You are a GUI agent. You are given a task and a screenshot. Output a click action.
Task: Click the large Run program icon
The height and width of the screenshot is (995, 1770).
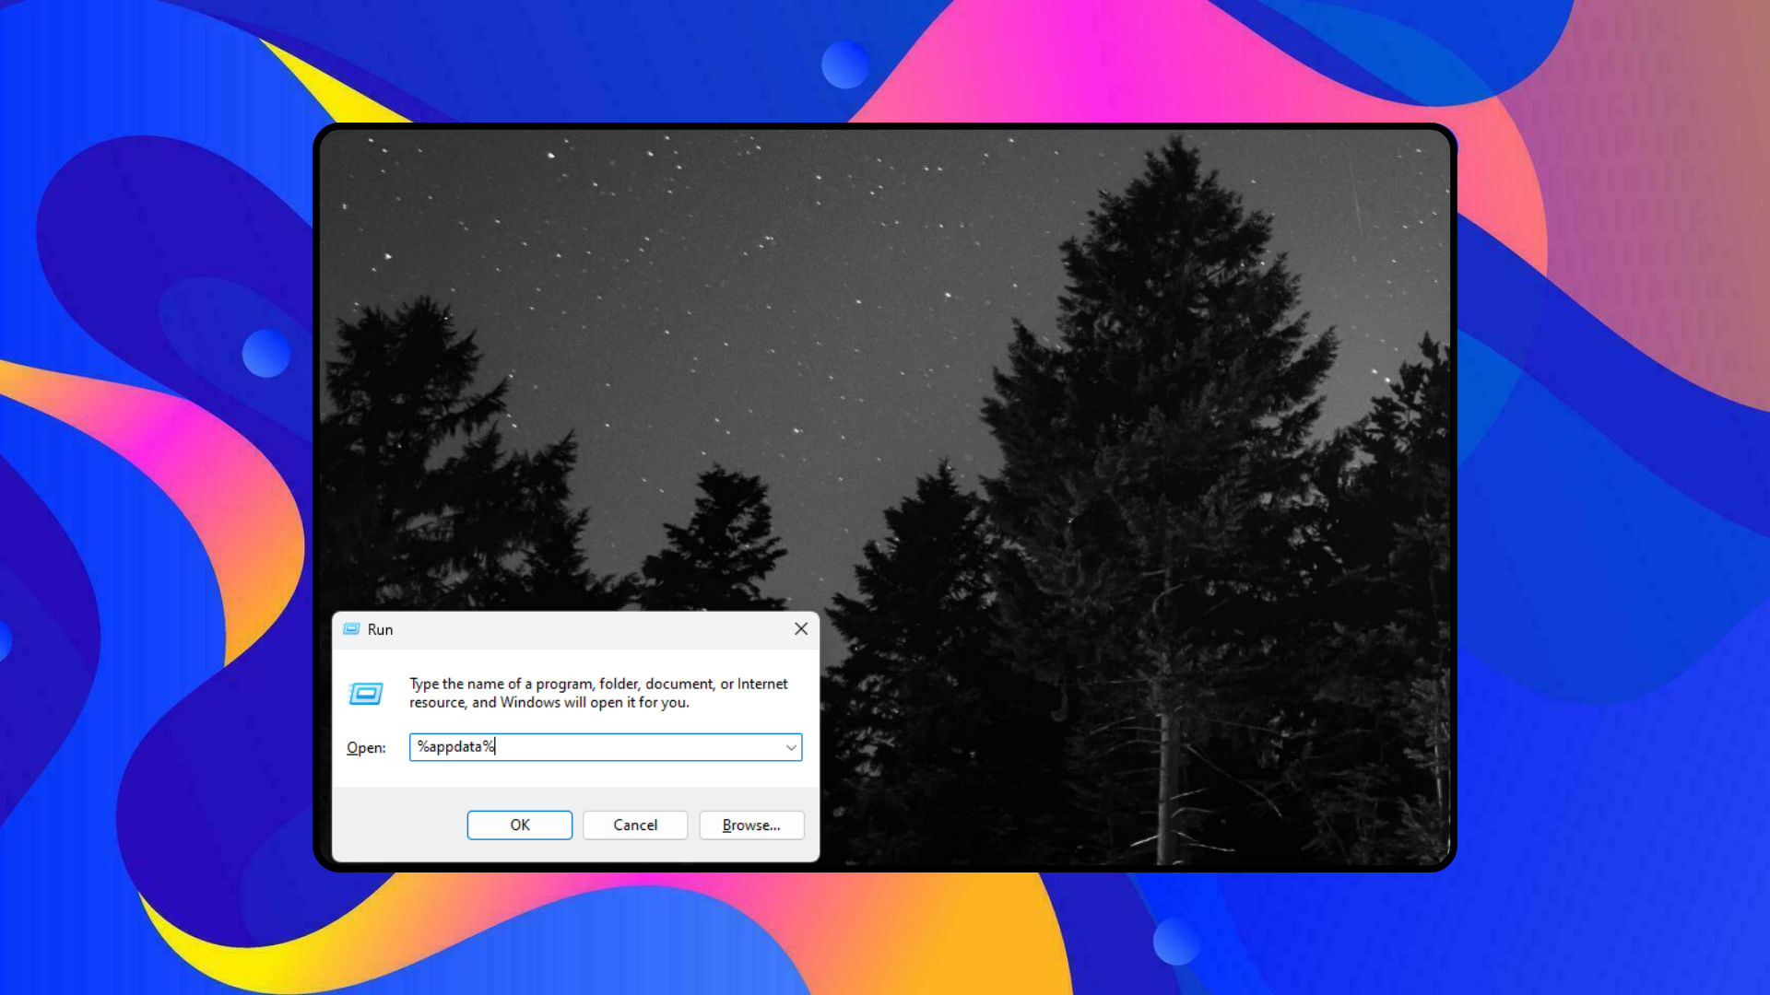click(x=366, y=693)
